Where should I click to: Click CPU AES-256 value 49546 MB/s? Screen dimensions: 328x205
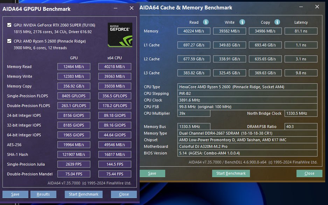(115, 145)
